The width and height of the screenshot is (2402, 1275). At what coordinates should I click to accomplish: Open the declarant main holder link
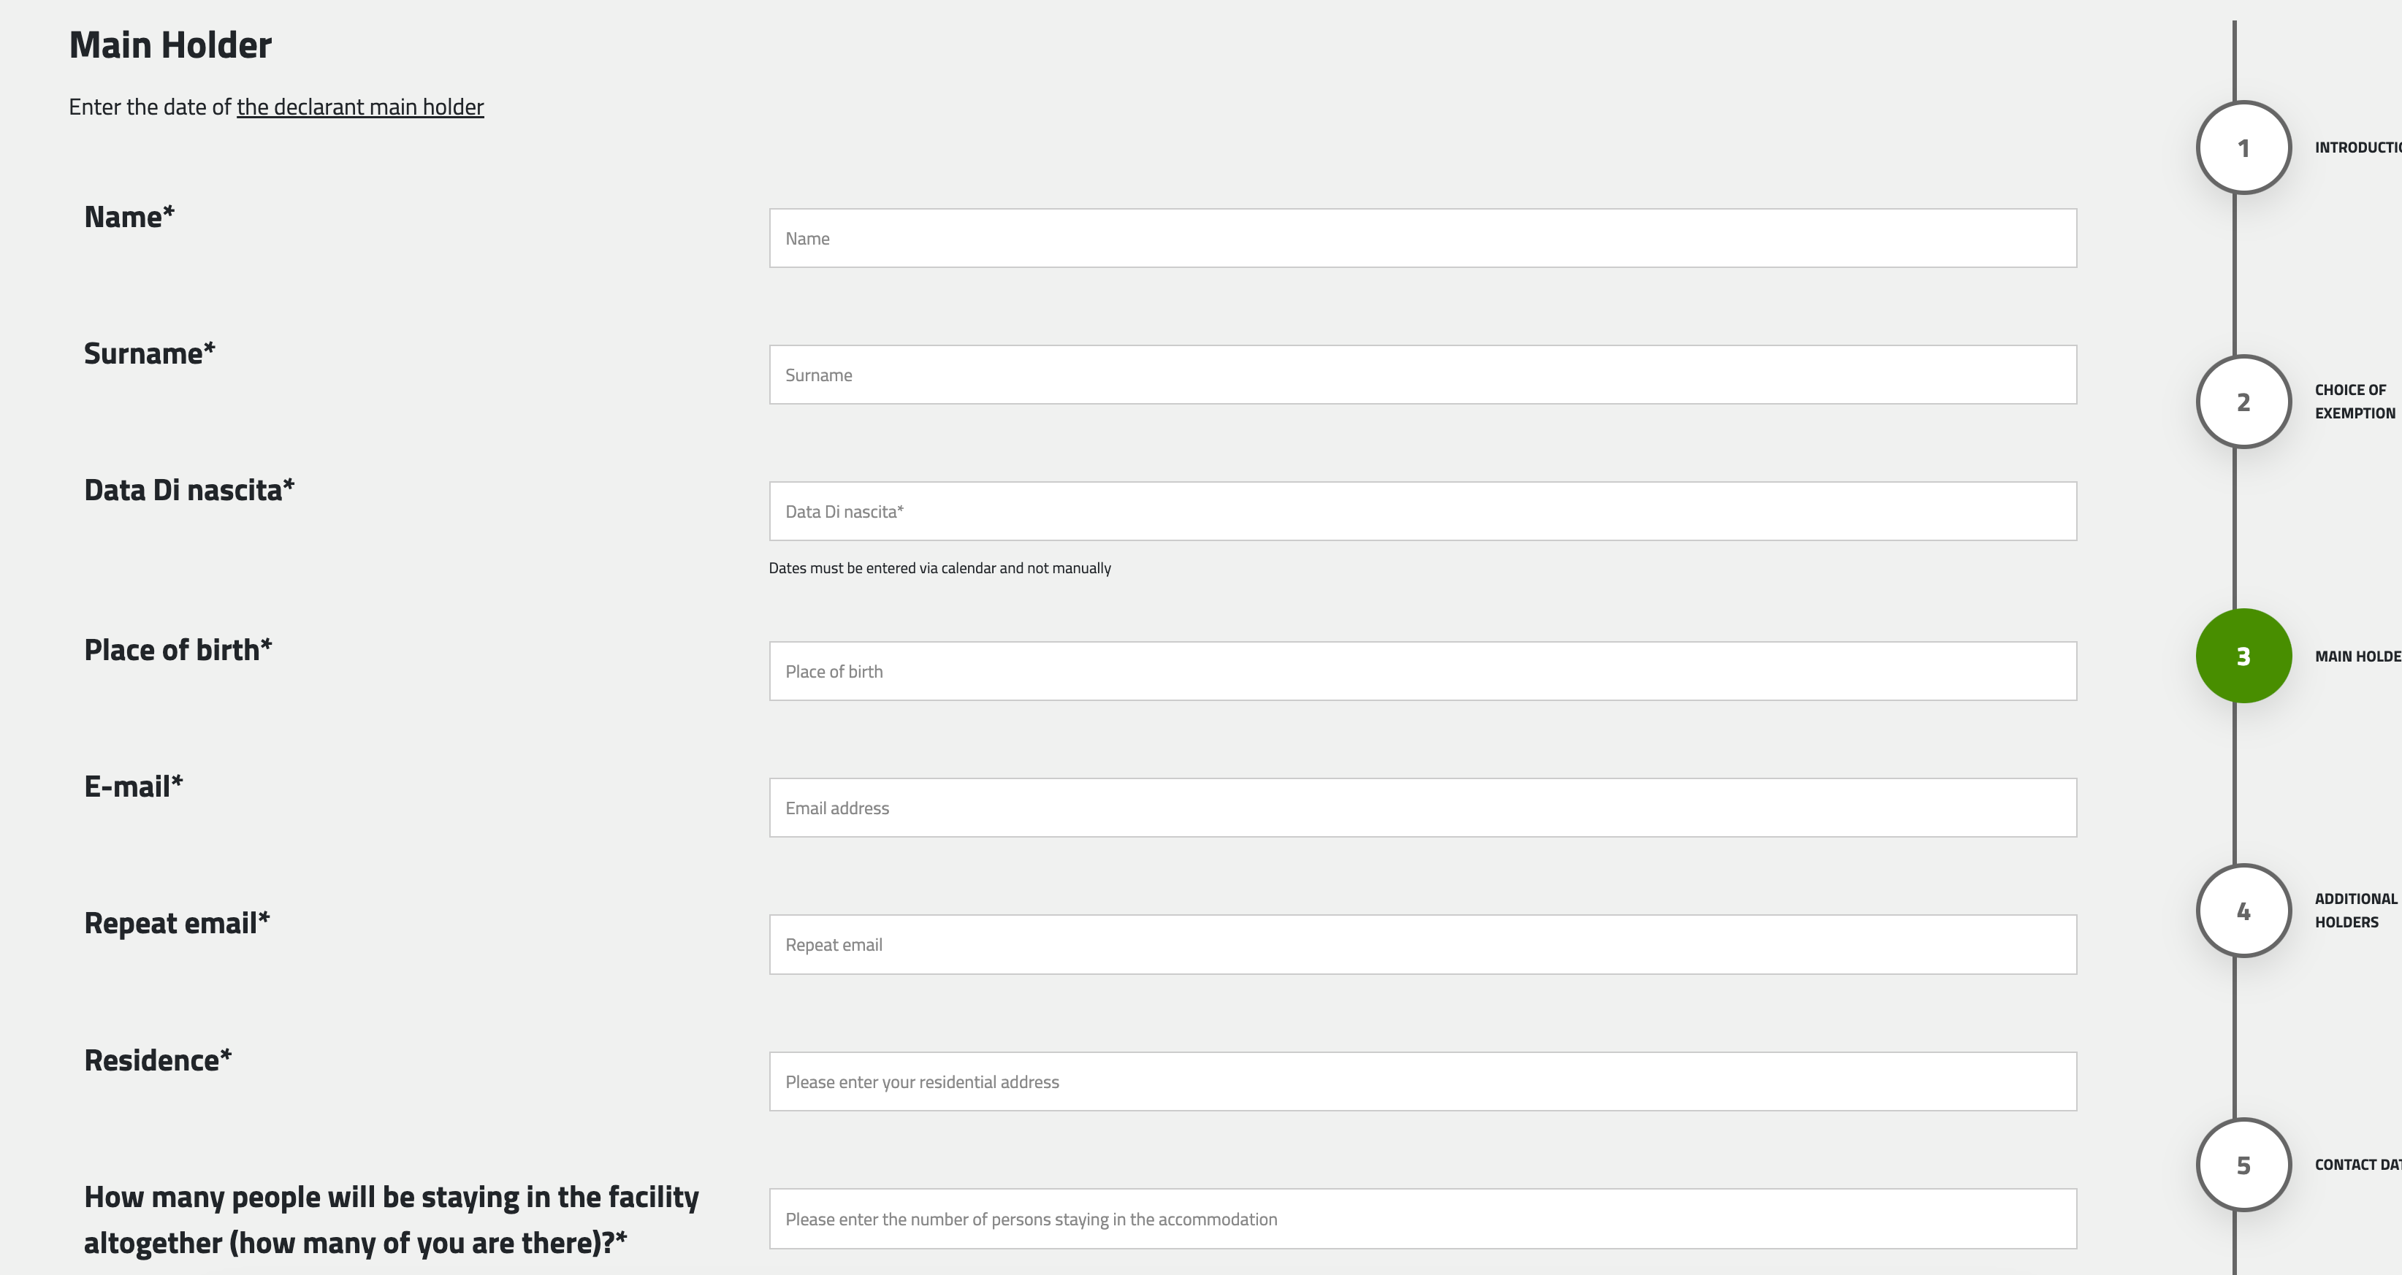point(360,107)
